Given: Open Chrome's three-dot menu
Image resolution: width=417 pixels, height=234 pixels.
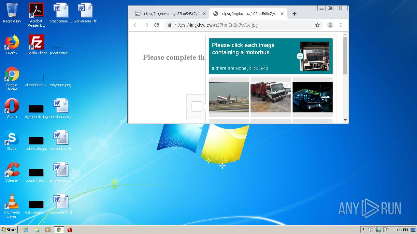Looking at the screenshot, I should tap(341, 25).
